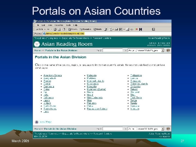Click the Top of Page arrow icon
This screenshot has height=147, width=196.
(x=37, y=122)
